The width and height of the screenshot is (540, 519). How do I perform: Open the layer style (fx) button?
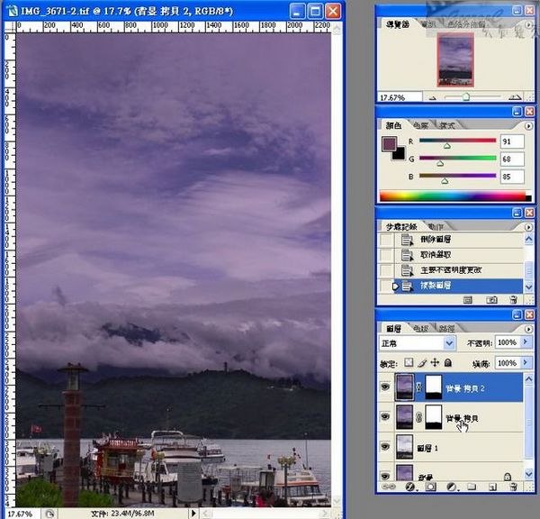click(410, 487)
